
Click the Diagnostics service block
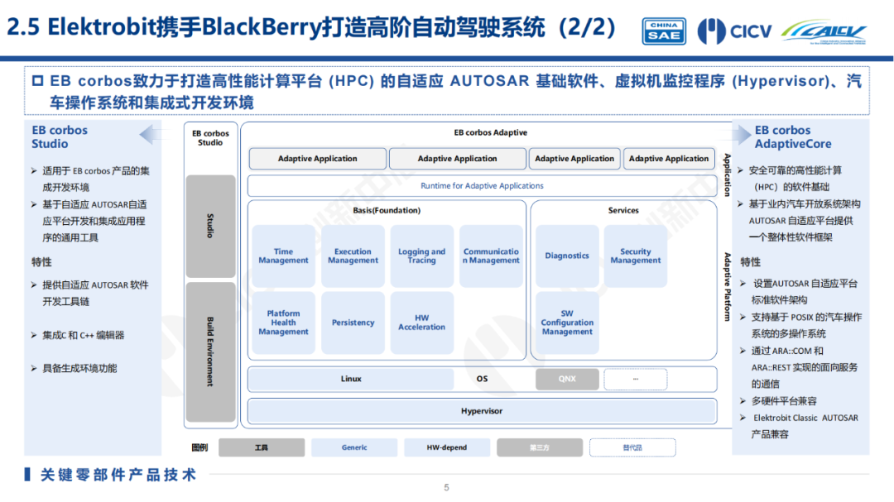(567, 256)
